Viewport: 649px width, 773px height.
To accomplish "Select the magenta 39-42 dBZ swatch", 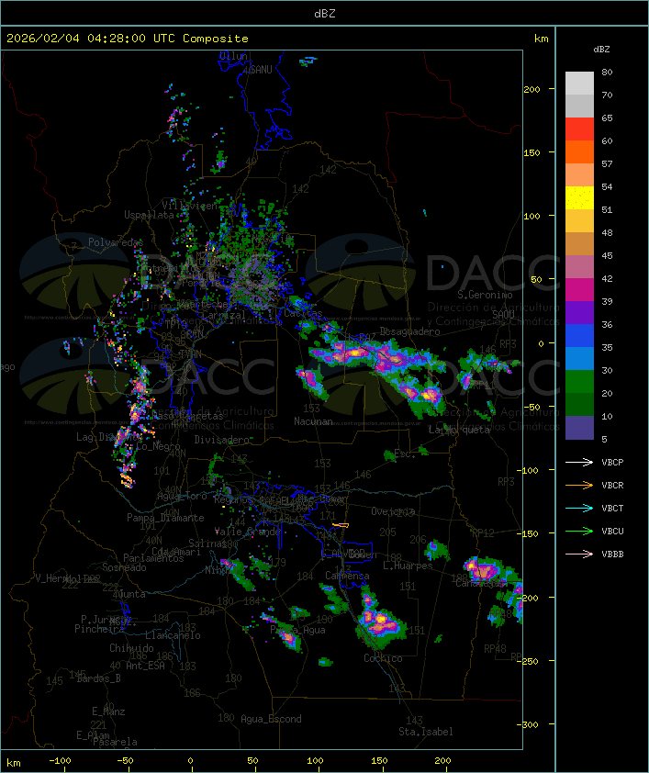I will [x=579, y=290].
